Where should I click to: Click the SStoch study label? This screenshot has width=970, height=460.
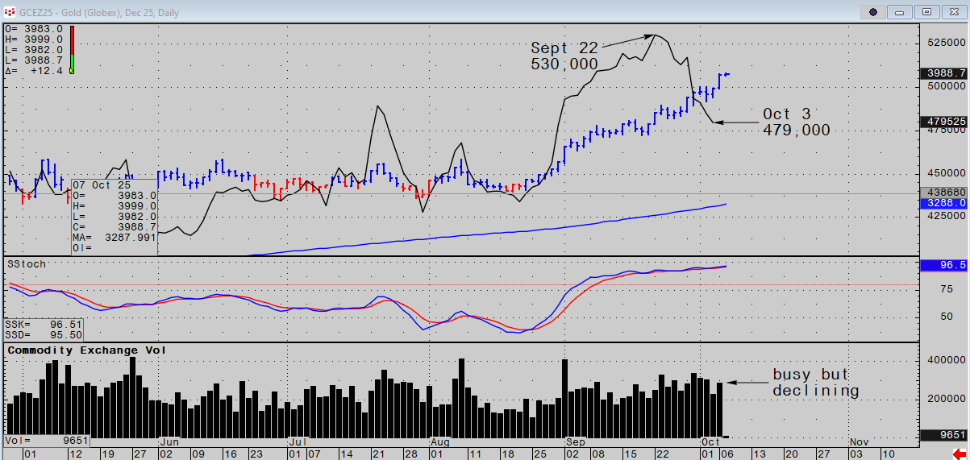27,264
